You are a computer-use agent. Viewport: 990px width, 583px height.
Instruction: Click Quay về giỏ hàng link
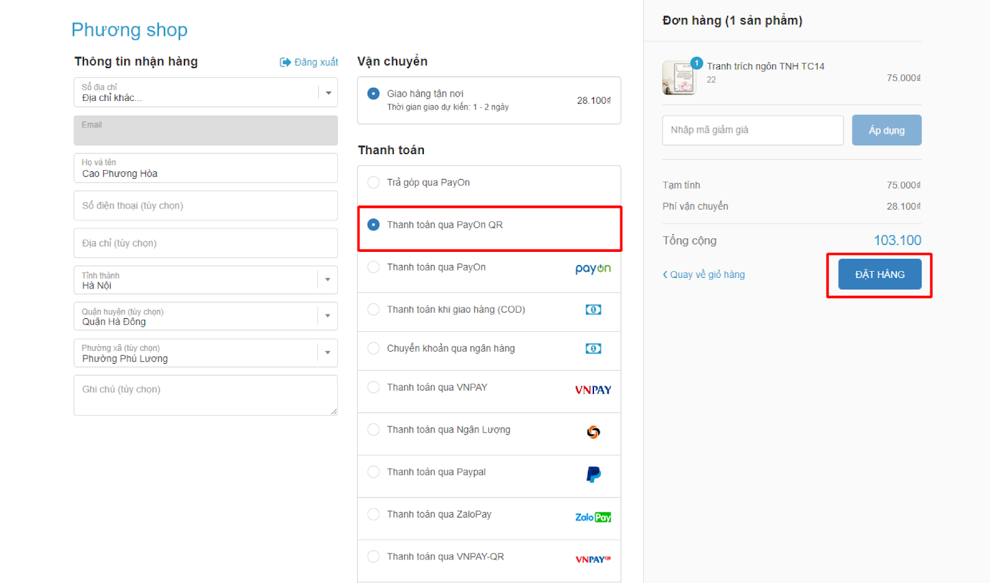[x=704, y=274]
